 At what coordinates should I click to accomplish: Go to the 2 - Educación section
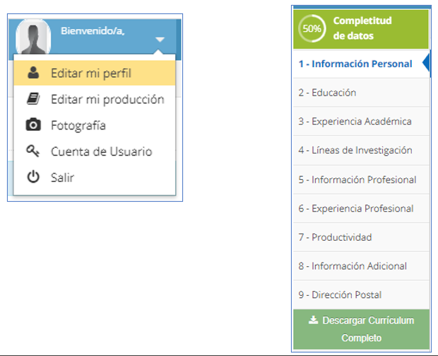coord(361,93)
